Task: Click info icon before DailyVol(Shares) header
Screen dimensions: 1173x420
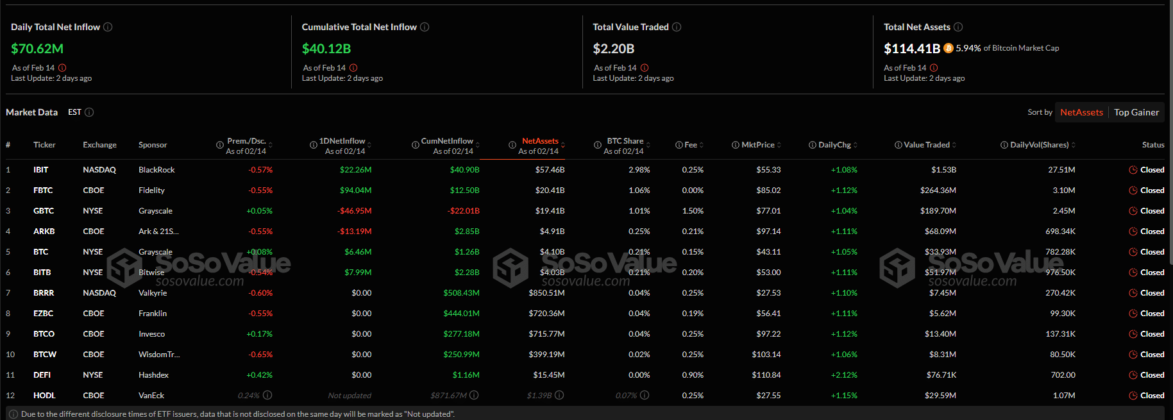Action: (x=1004, y=145)
